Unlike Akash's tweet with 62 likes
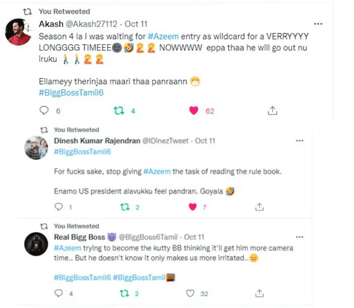The image size is (354, 308). click(194, 111)
